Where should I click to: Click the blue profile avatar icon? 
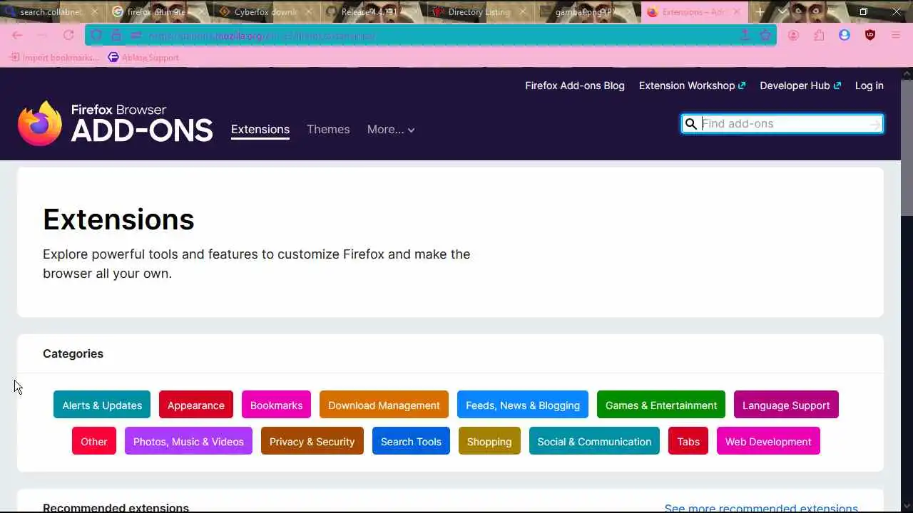click(845, 35)
